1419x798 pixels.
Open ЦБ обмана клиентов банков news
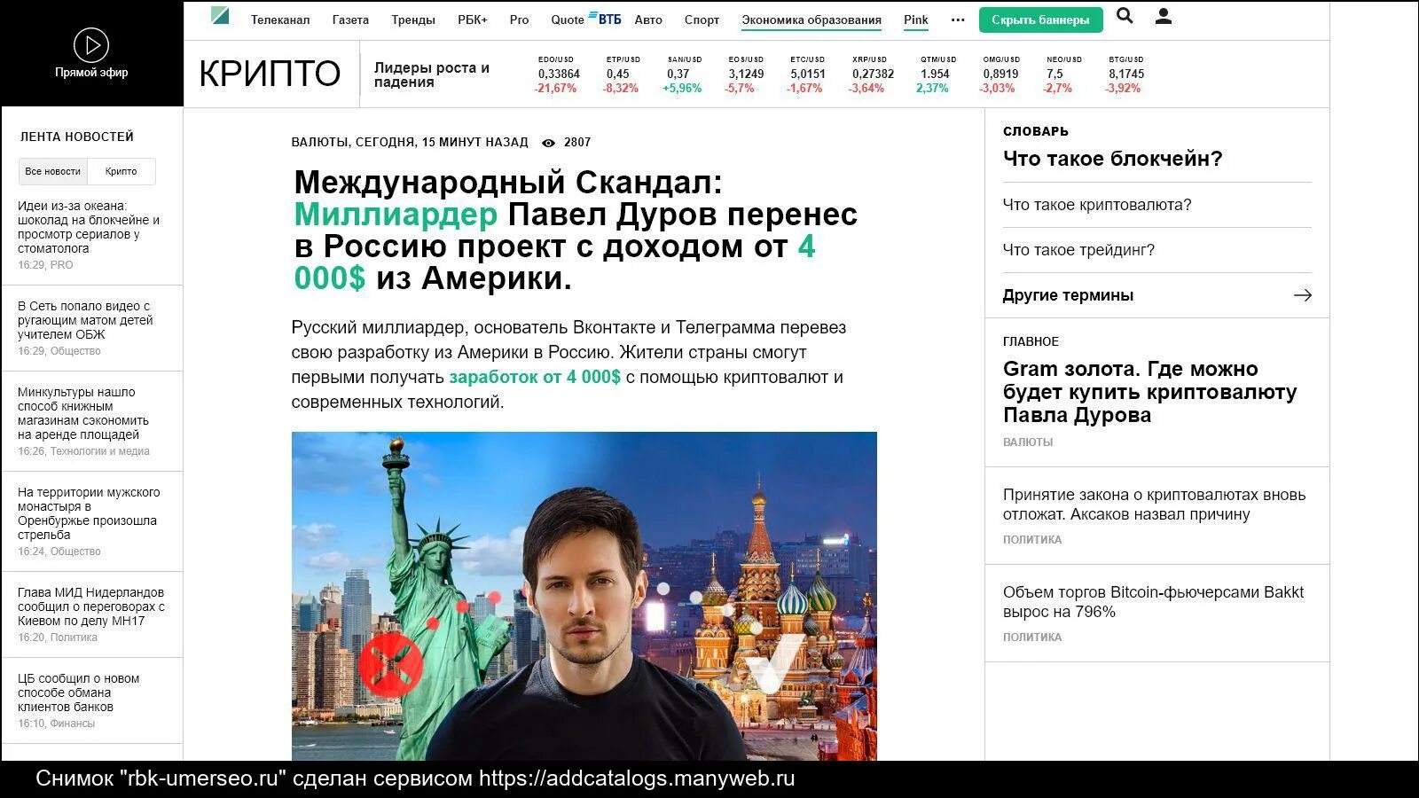click(79, 692)
